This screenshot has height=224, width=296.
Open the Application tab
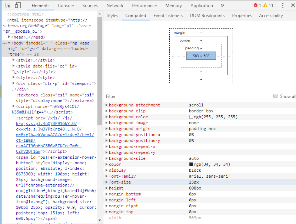click(x=202, y=6)
